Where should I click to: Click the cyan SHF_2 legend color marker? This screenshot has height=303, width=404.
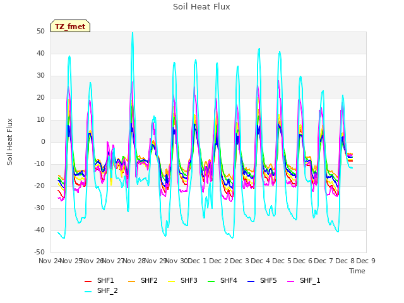[88, 292]
